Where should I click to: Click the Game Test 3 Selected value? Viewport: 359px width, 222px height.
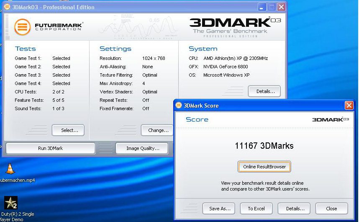[x=61, y=75]
